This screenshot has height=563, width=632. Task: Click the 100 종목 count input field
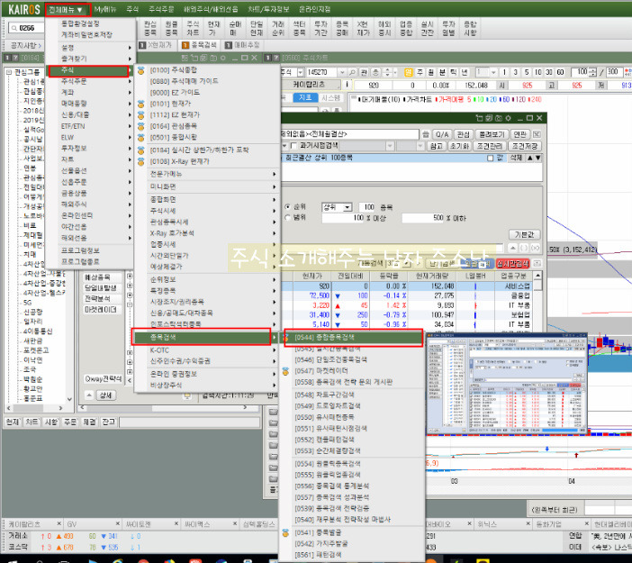(x=366, y=207)
